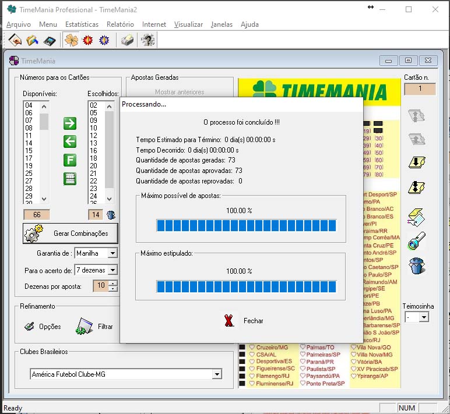Click Gerar Combinações button
The height and width of the screenshot is (414, 450).
point(71,233)
